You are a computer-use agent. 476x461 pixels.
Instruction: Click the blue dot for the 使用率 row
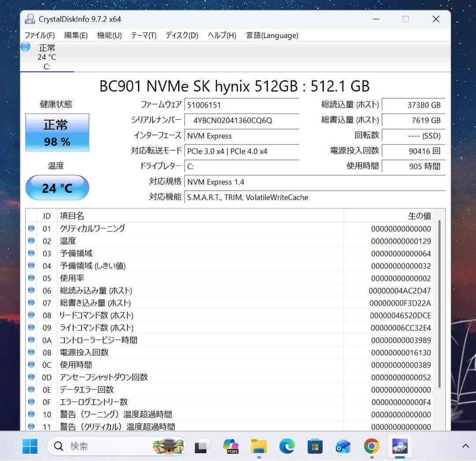coord(31,278)
